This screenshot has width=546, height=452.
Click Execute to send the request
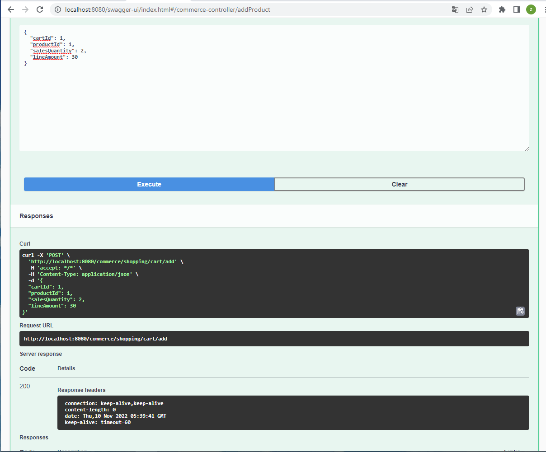149,184
